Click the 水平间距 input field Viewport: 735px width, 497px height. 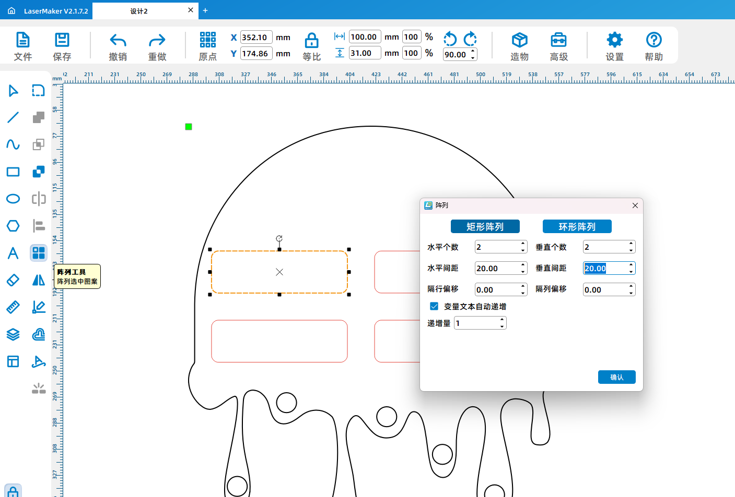coord(496,269)
